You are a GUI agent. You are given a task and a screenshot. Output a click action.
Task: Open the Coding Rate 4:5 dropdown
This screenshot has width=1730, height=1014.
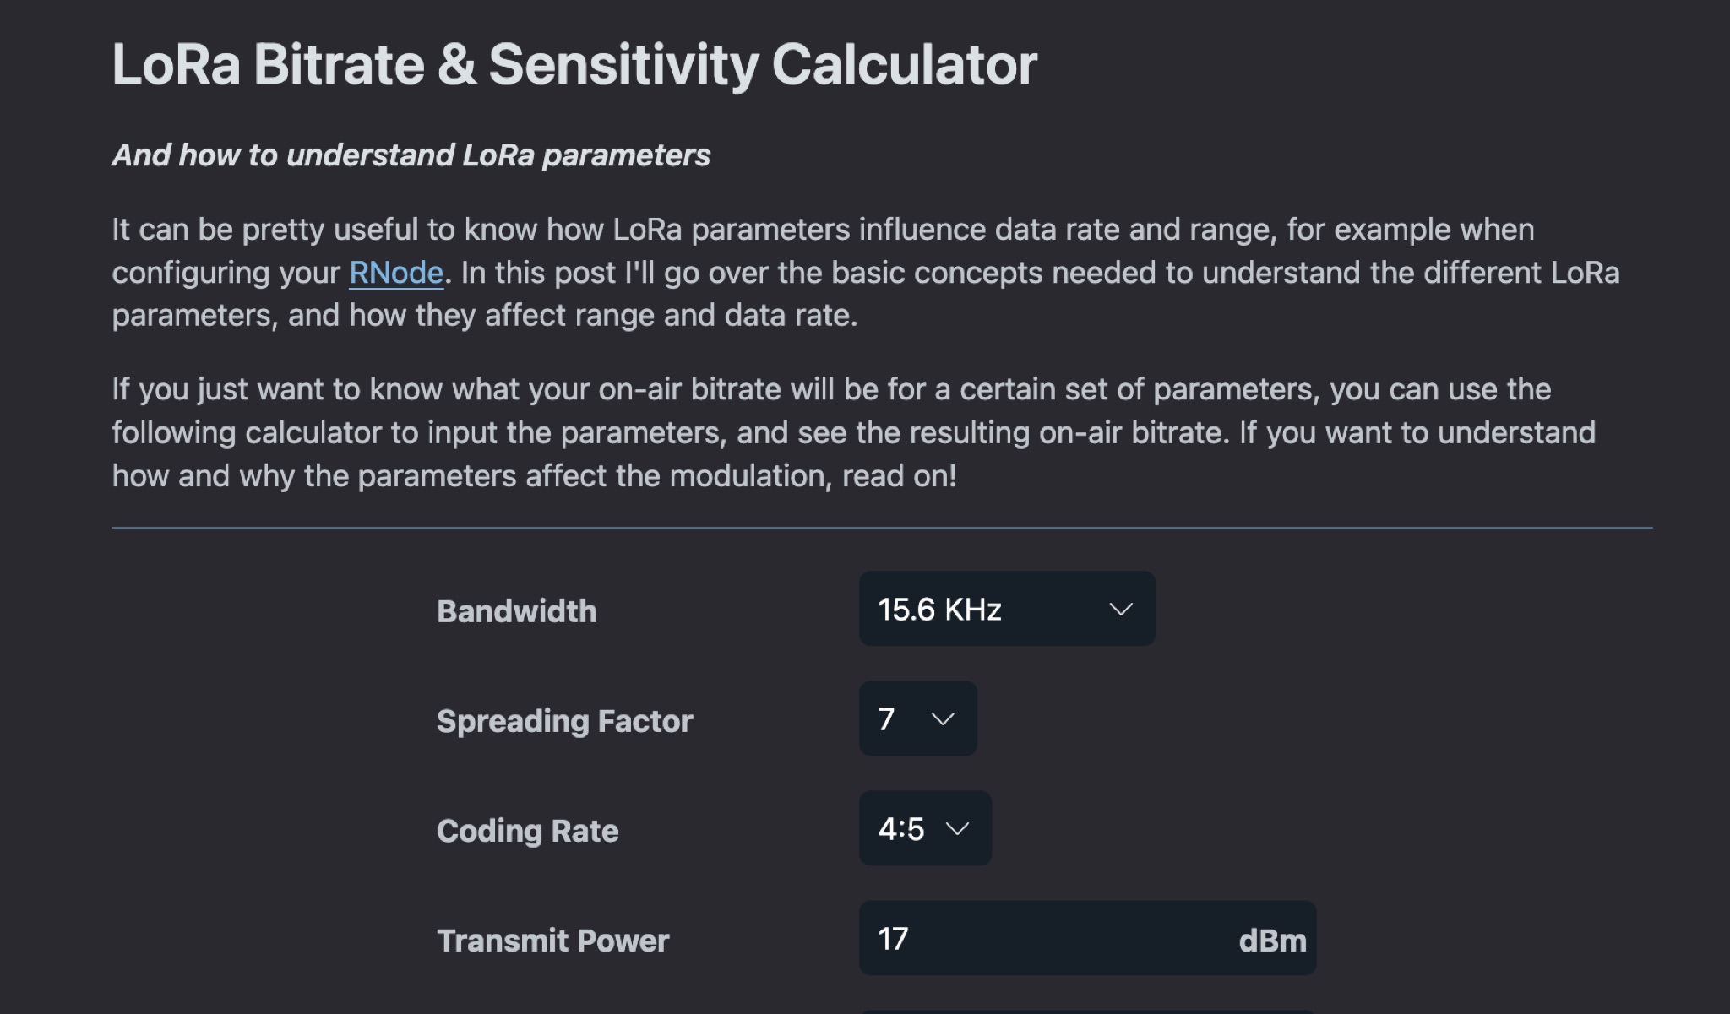(924, 828)
